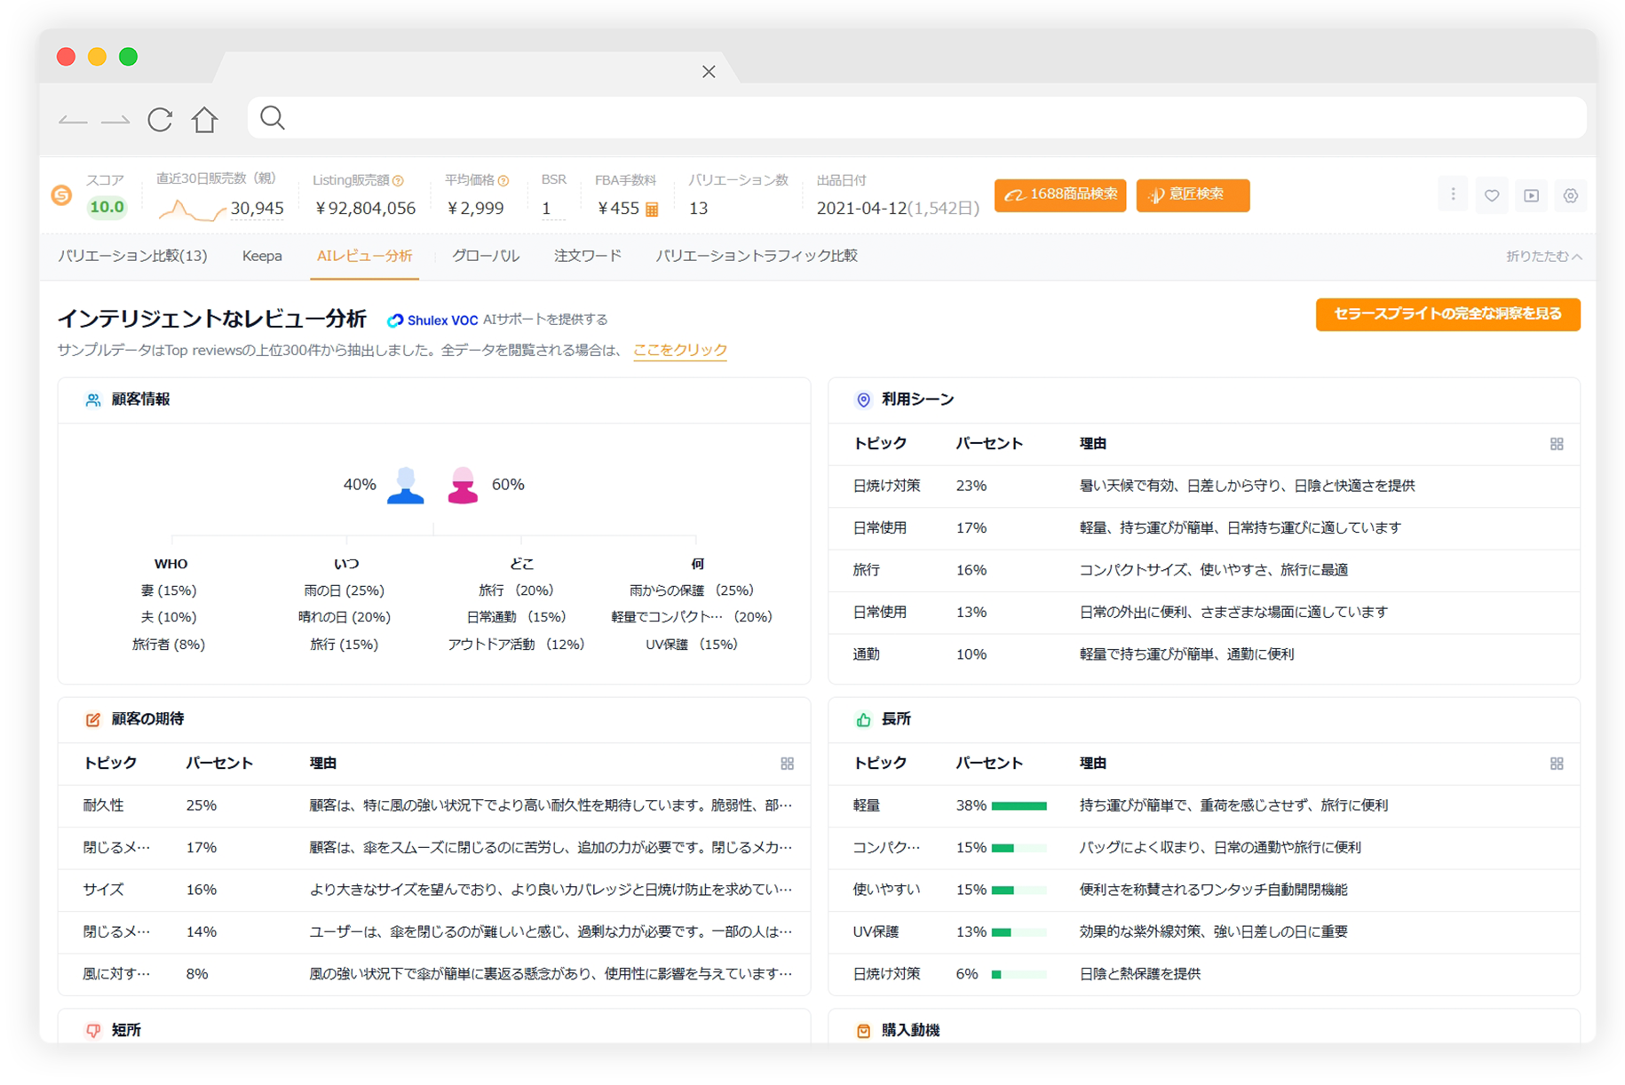Open the settings gear icon
1625x1085 pixels.
(1570, 195)
